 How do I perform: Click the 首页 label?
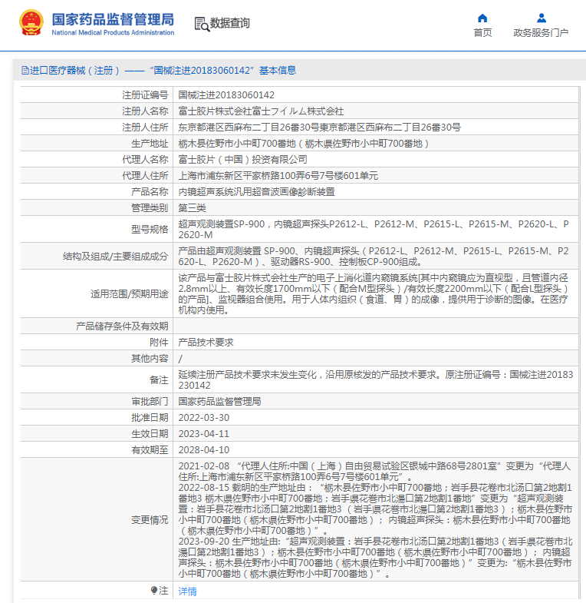coord(482,33)
